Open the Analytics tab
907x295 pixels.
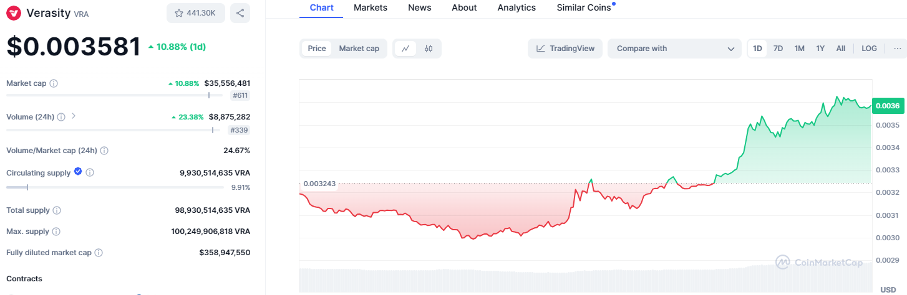pos(517,7)
